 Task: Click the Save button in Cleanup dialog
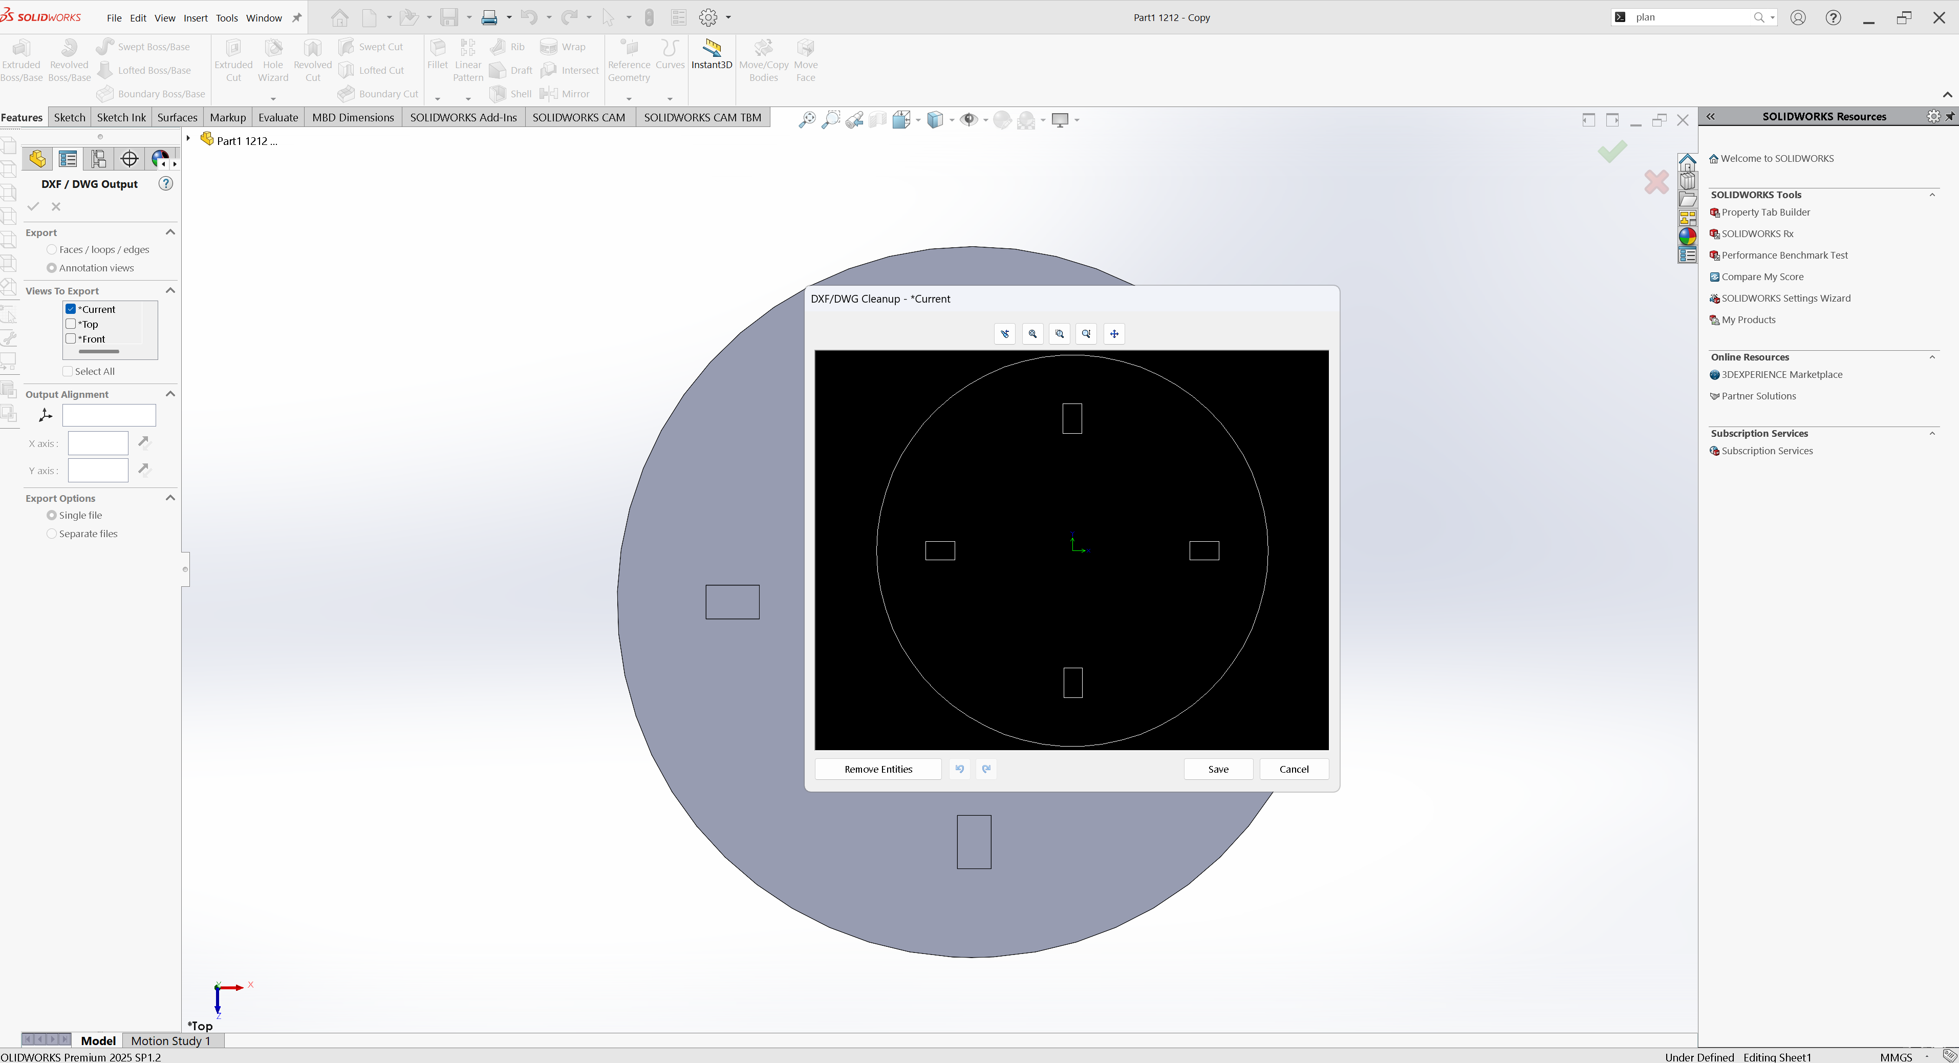tap(1218, 769)
